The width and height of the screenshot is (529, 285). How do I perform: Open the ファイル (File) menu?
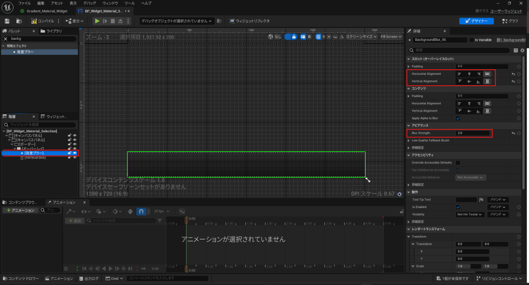pyautogui.click(x=24, y=3)
